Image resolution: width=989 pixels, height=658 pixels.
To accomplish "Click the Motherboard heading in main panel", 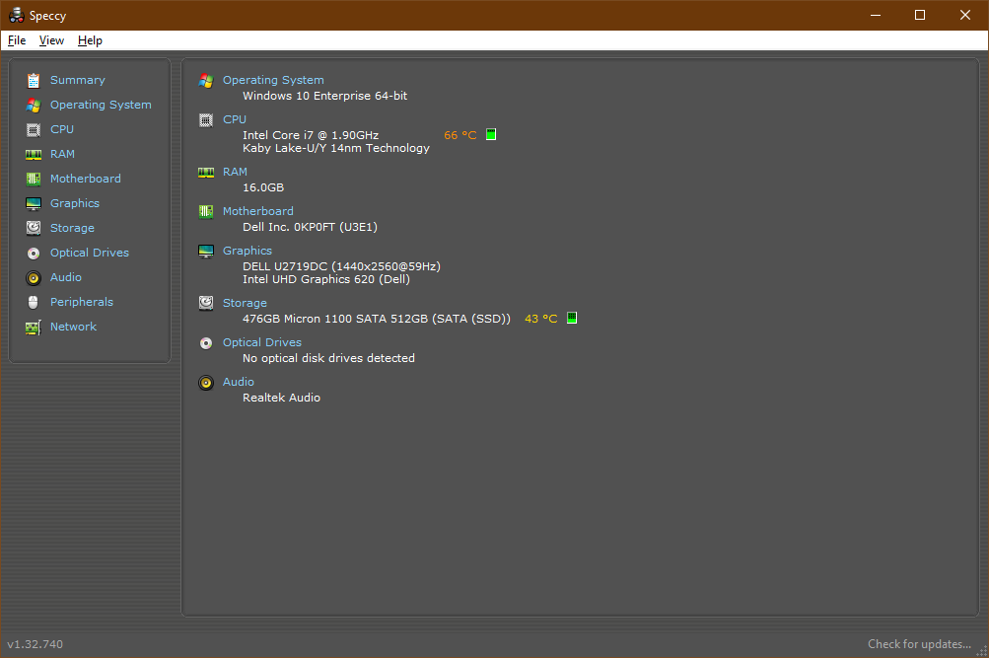I will 257,211.
